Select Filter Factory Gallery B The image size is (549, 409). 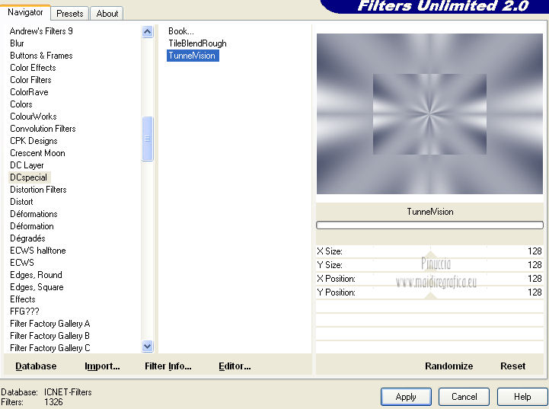pos(49,336)
